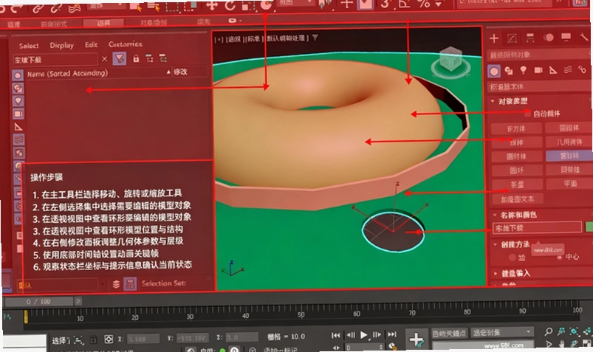The image size is (593, 352).
Task: Select the Center creation method radio
Action: [560, 257]
